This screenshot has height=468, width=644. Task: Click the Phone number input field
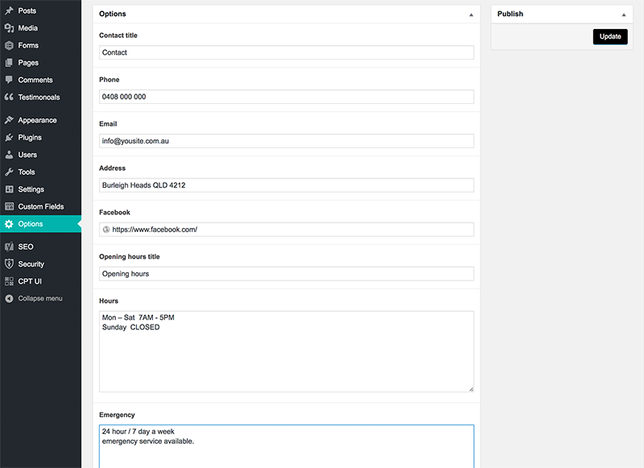(286, 97)
